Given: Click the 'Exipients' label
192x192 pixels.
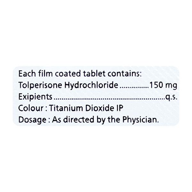Looking at the screenshot, I should coord(35,97).
